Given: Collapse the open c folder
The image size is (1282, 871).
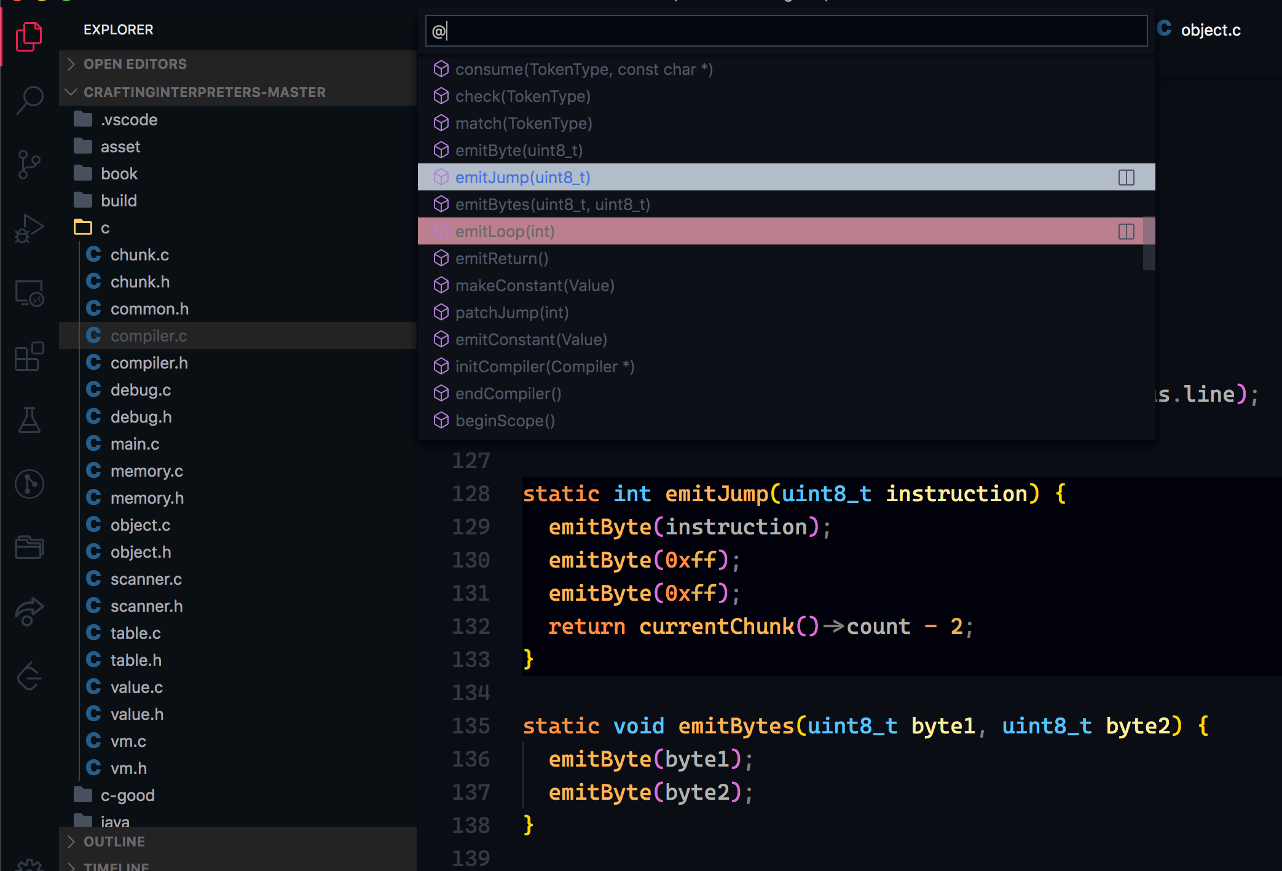Looking at the screenshot, I should tap(104, 228).
